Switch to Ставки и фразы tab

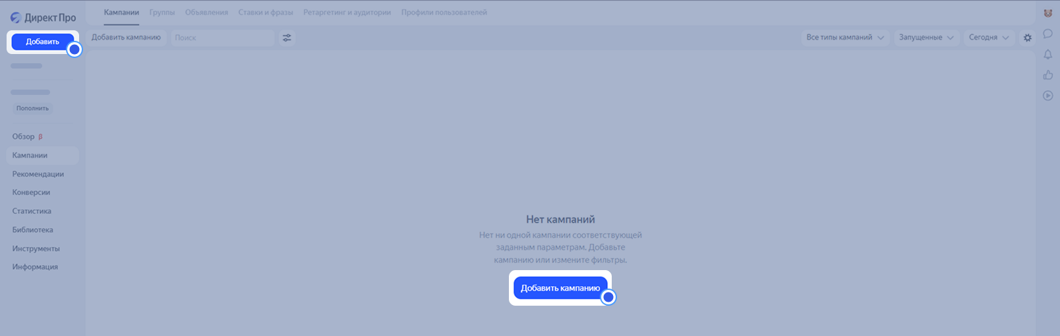(266, 13)
